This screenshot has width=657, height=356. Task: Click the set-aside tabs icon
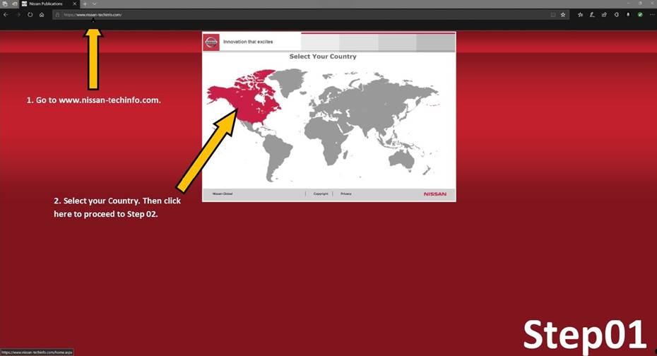[x=5, y=4]
